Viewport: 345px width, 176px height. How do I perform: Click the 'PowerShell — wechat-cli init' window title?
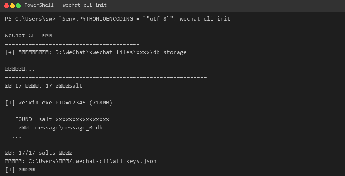tap(65, 5)
